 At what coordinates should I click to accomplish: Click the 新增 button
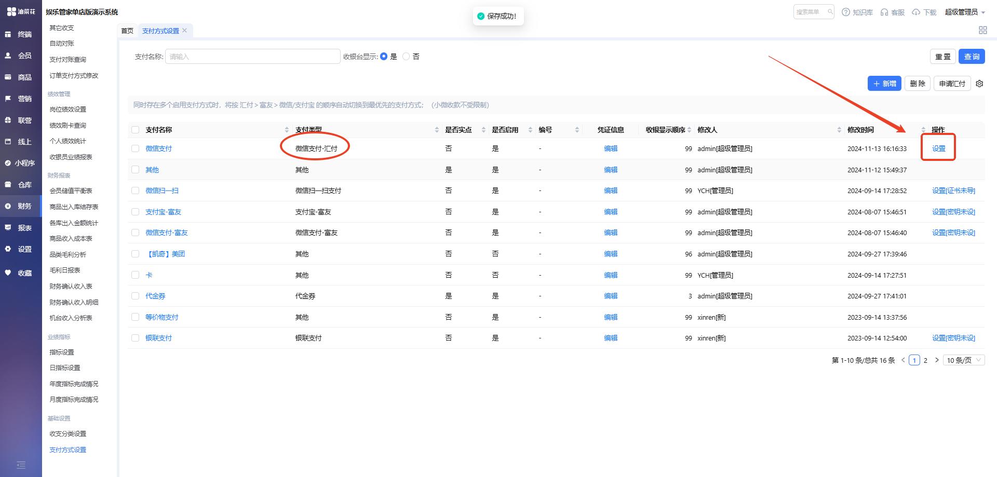coord(884,84)
